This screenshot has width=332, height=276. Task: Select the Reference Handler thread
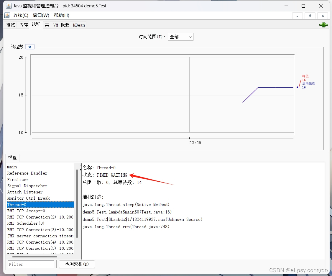[40, 173]
